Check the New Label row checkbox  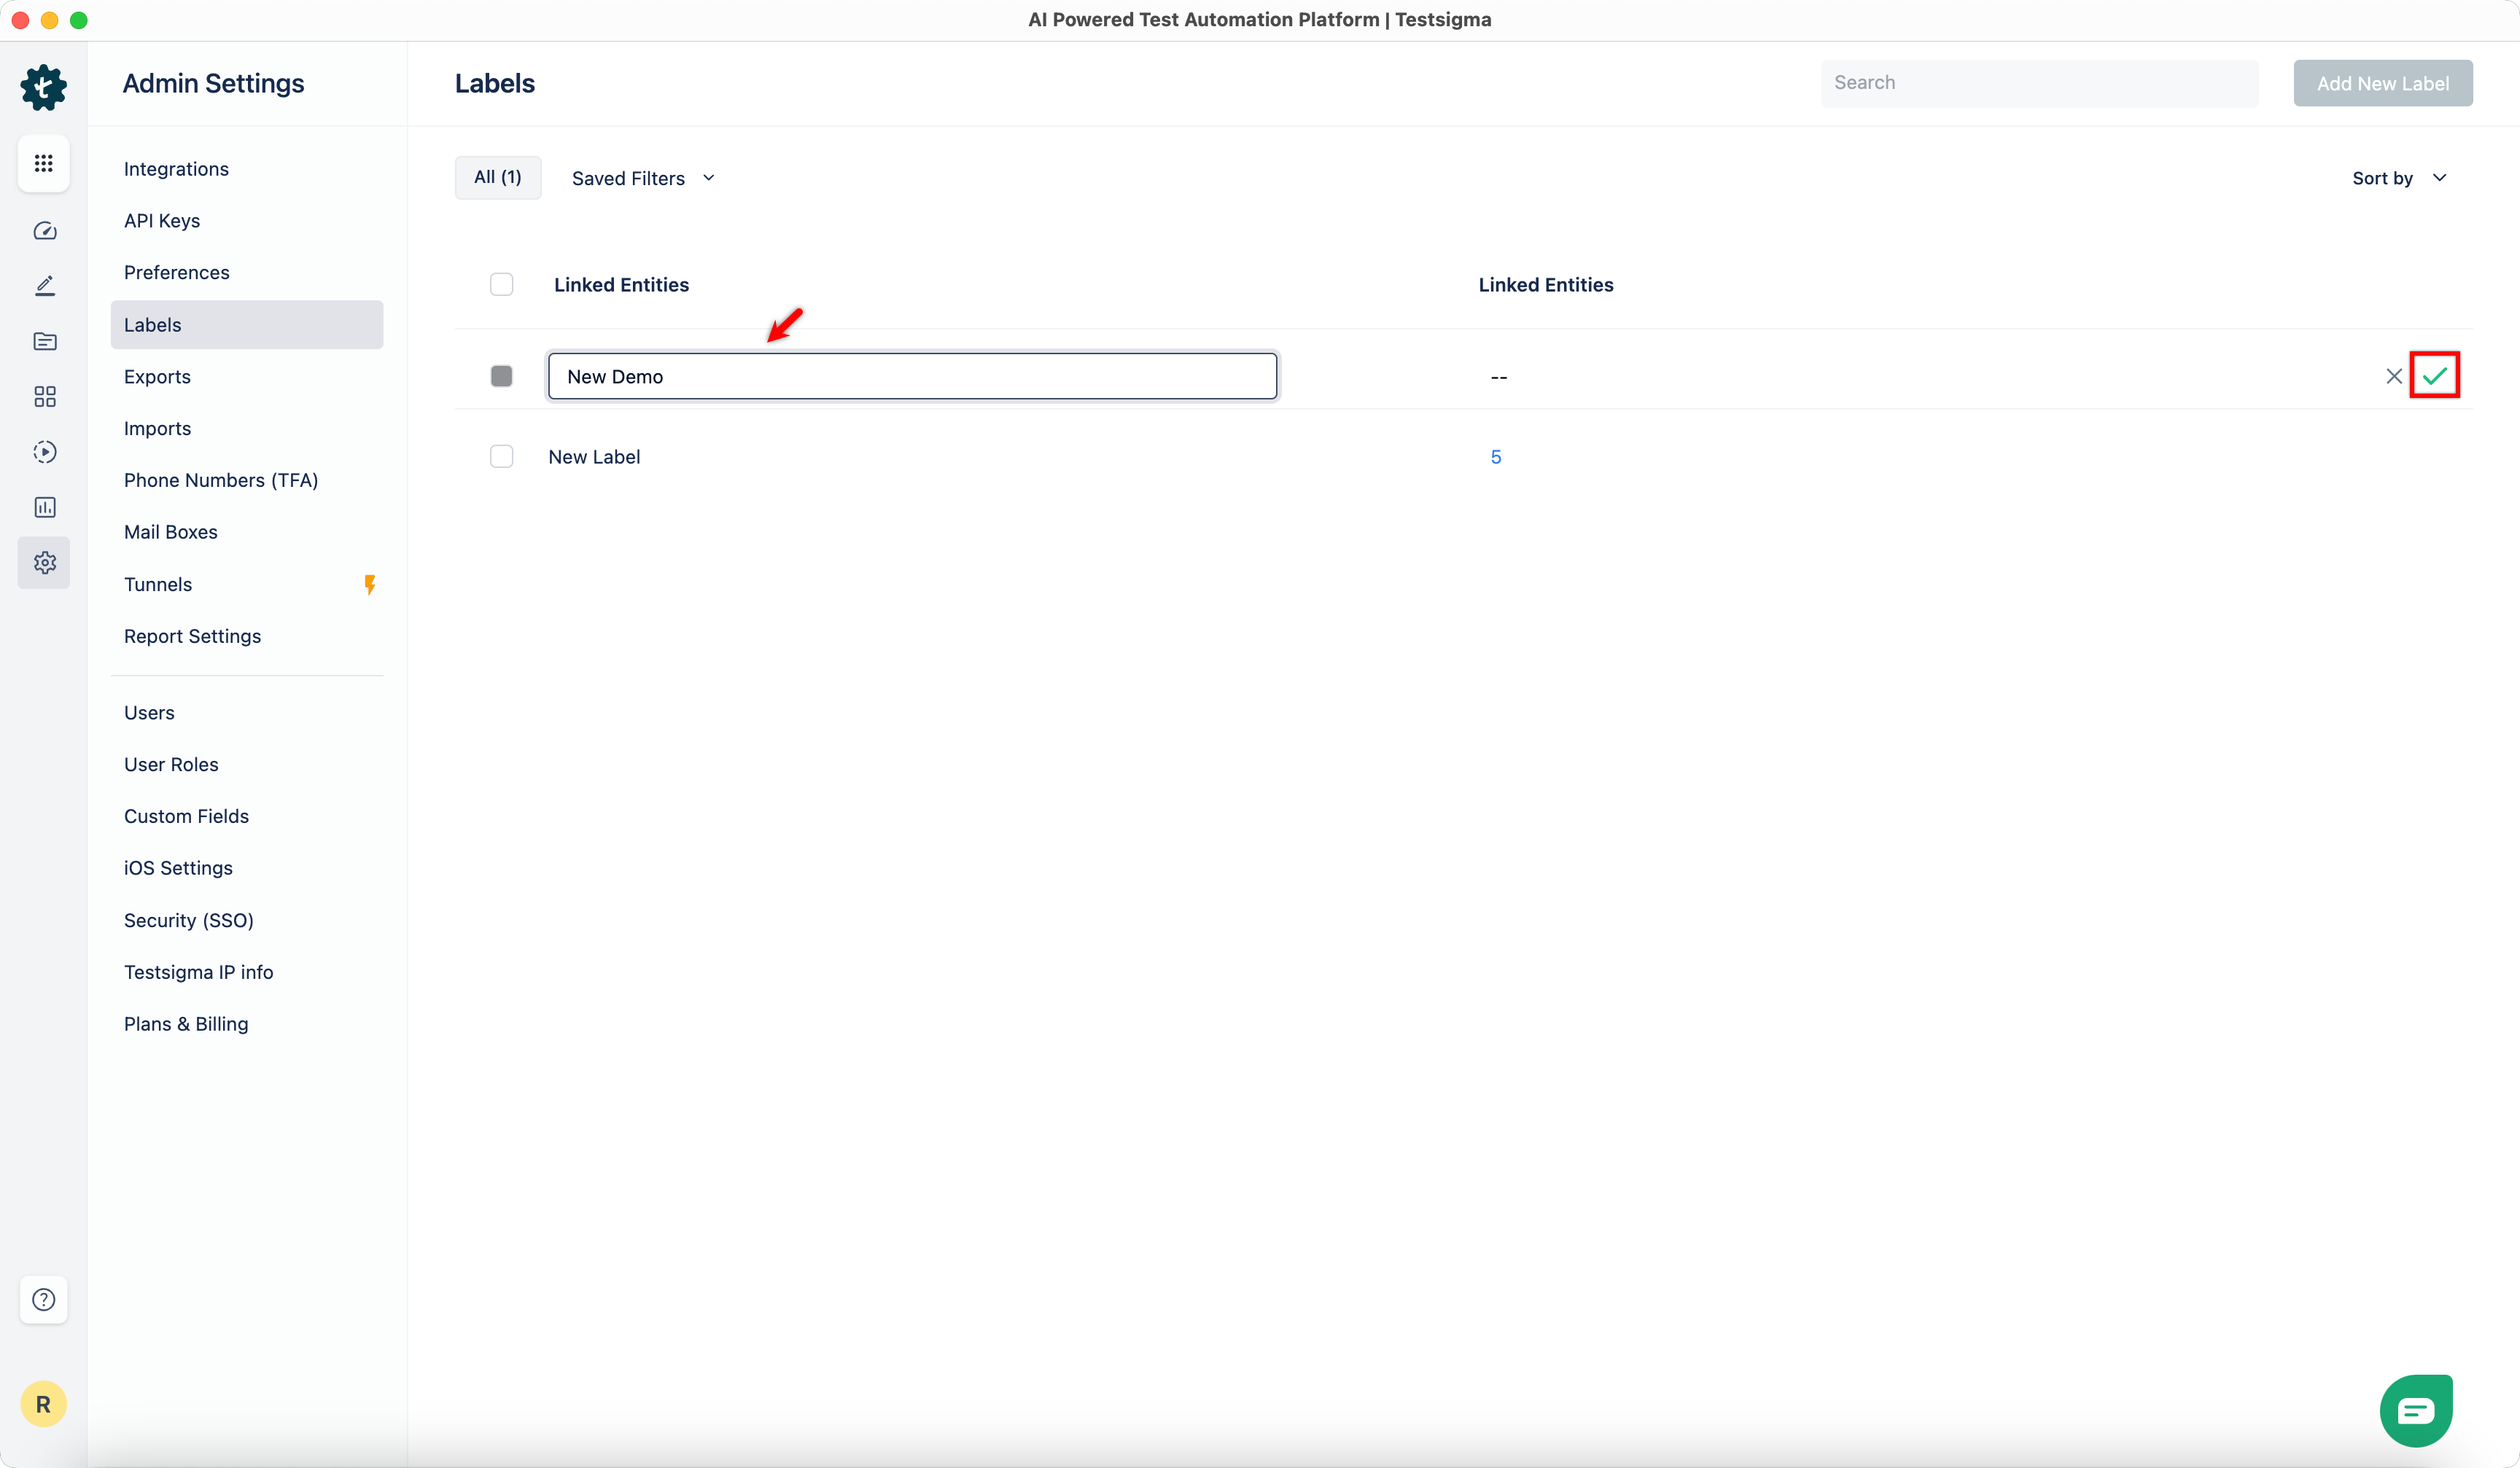point(501,457)
